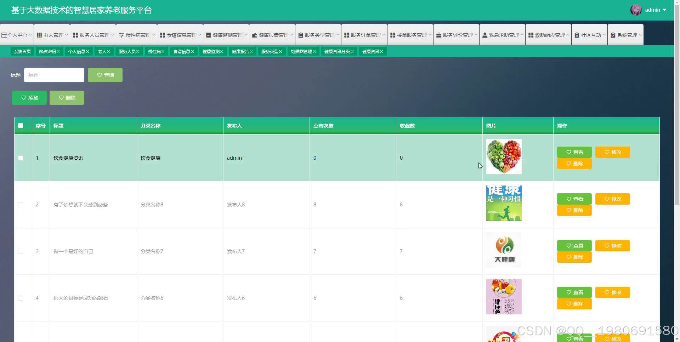The width and height of the screenshot is (680, 342).
Task: Expand the 健康监测管理 menu chevron
Action: [x=246, y=35]
